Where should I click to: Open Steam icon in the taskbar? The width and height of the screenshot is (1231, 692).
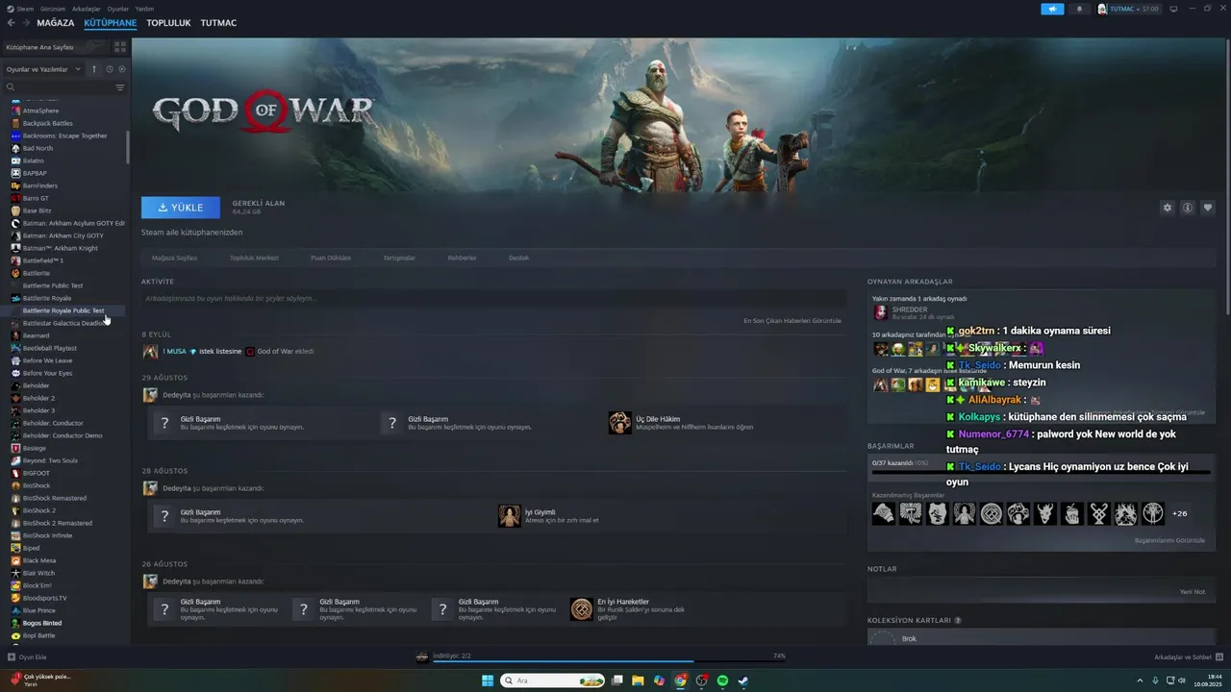pos(743,680)
